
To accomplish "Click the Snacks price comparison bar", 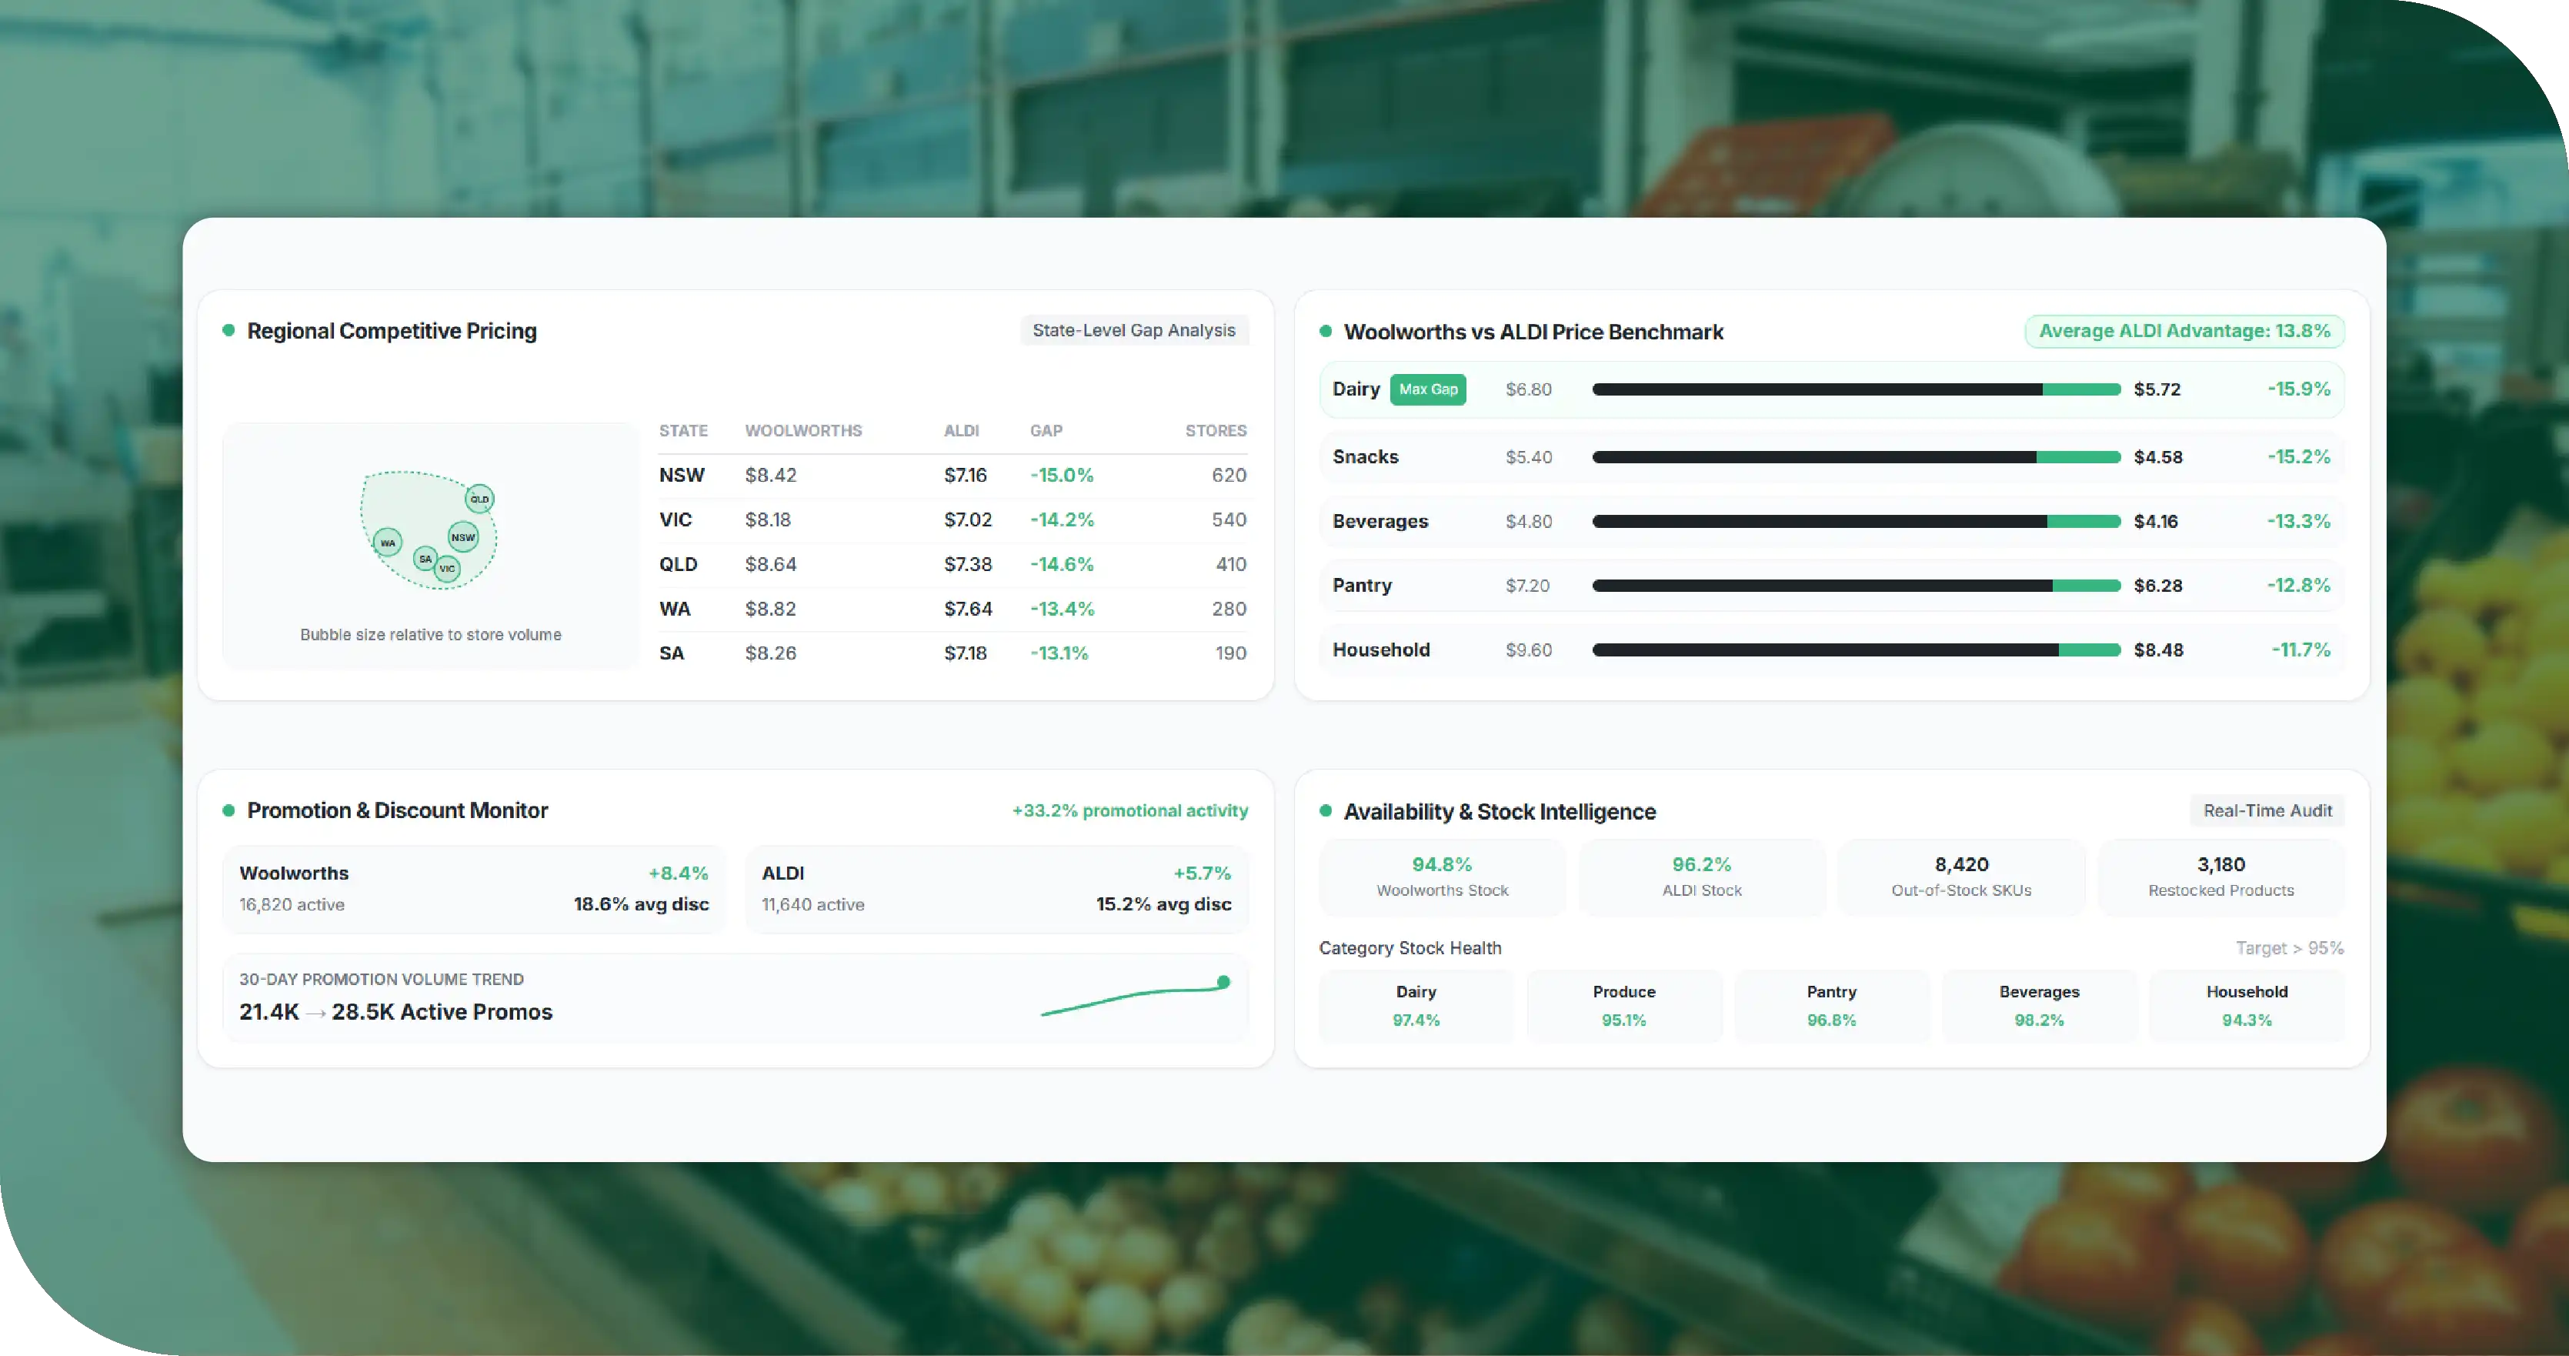I will coord(1856,457).
